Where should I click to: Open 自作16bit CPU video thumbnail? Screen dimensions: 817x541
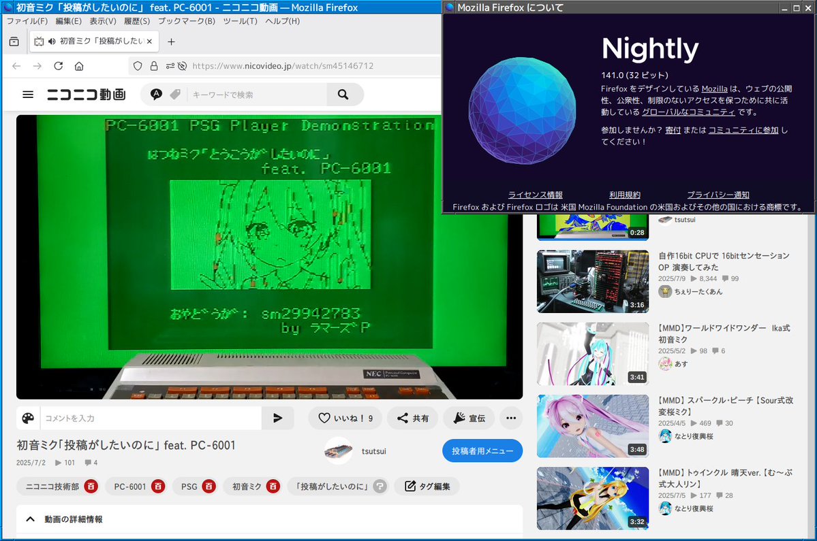(x=593, y=282)
